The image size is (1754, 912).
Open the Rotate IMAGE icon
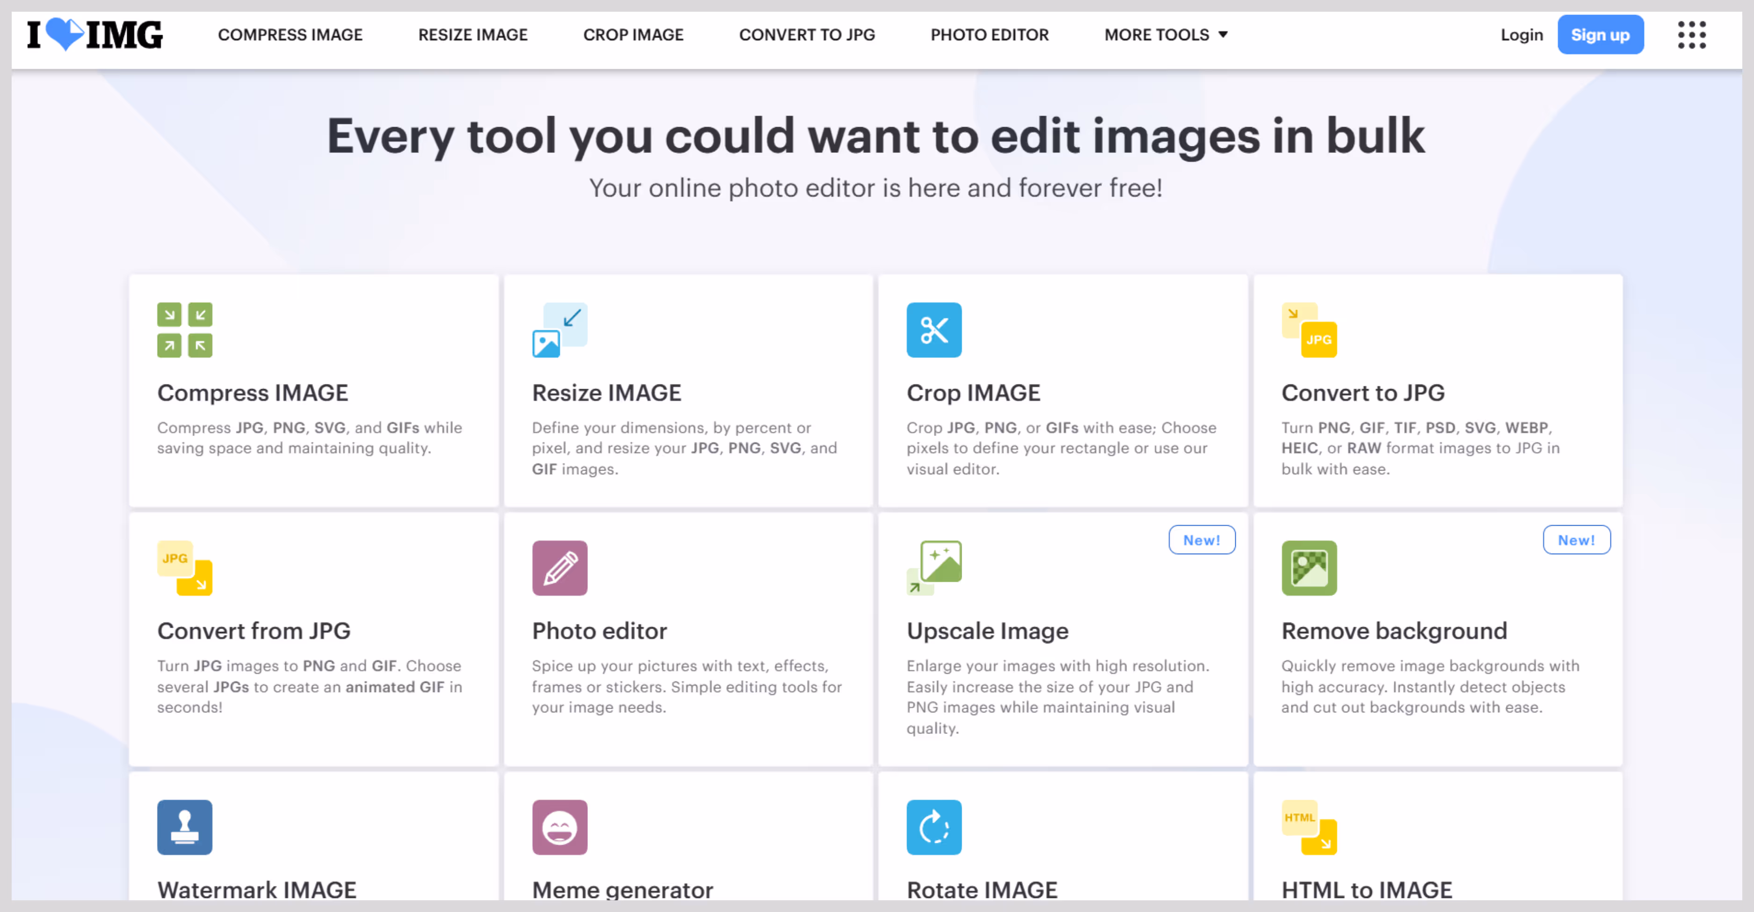click(934, 827)
